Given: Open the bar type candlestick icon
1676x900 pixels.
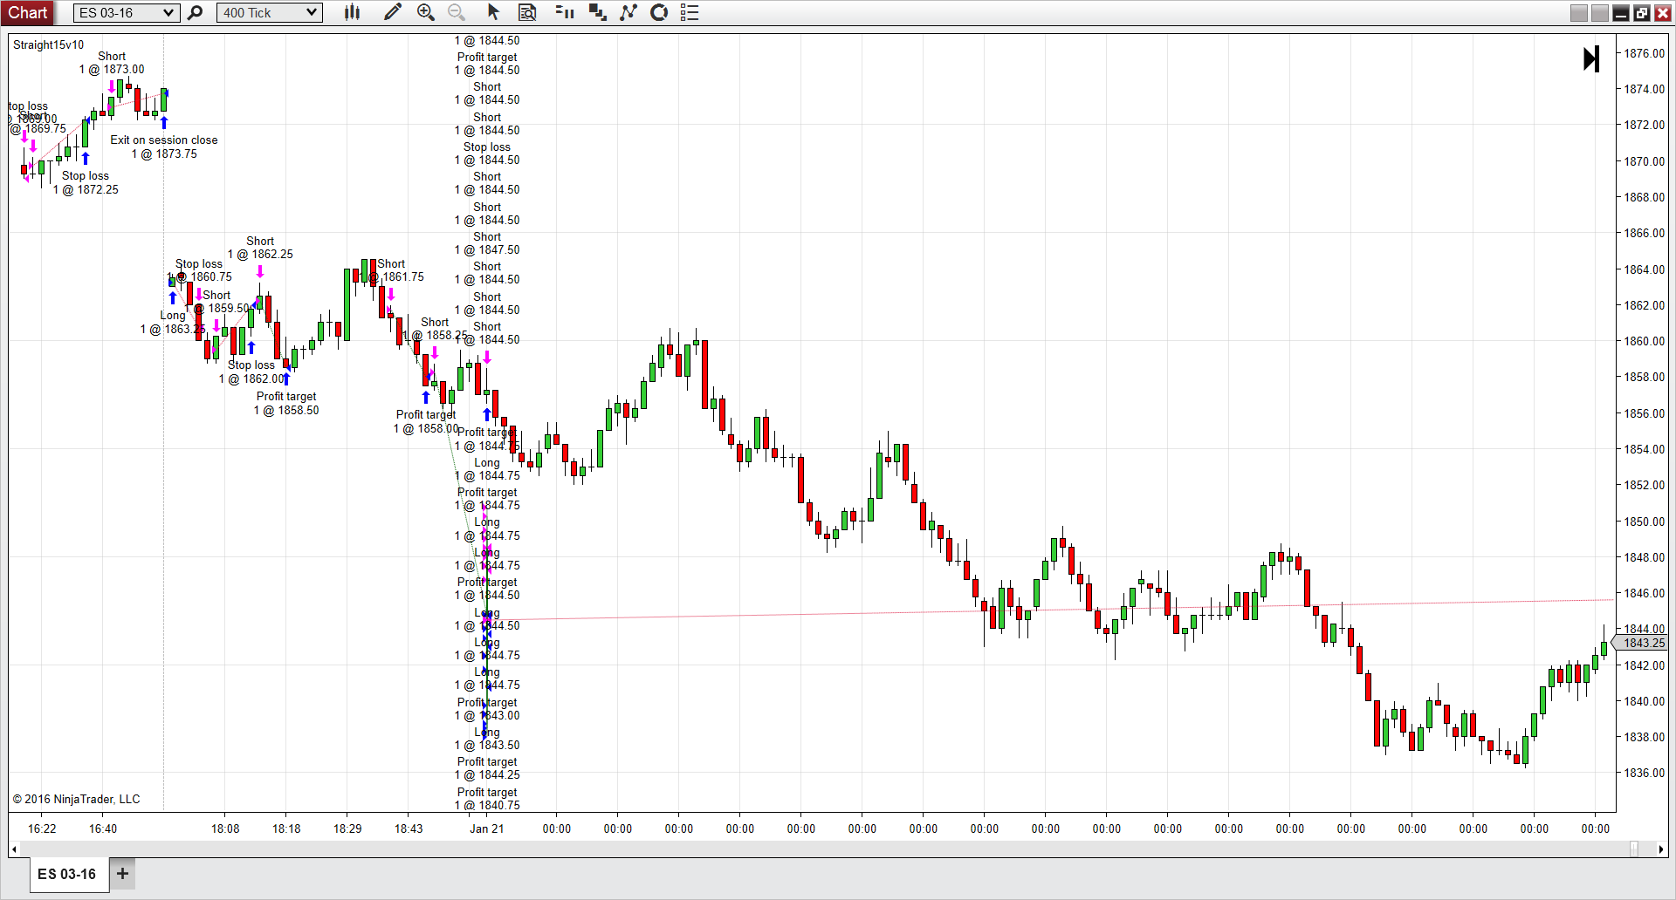Looking at the screenshot, I should point(353,12).
